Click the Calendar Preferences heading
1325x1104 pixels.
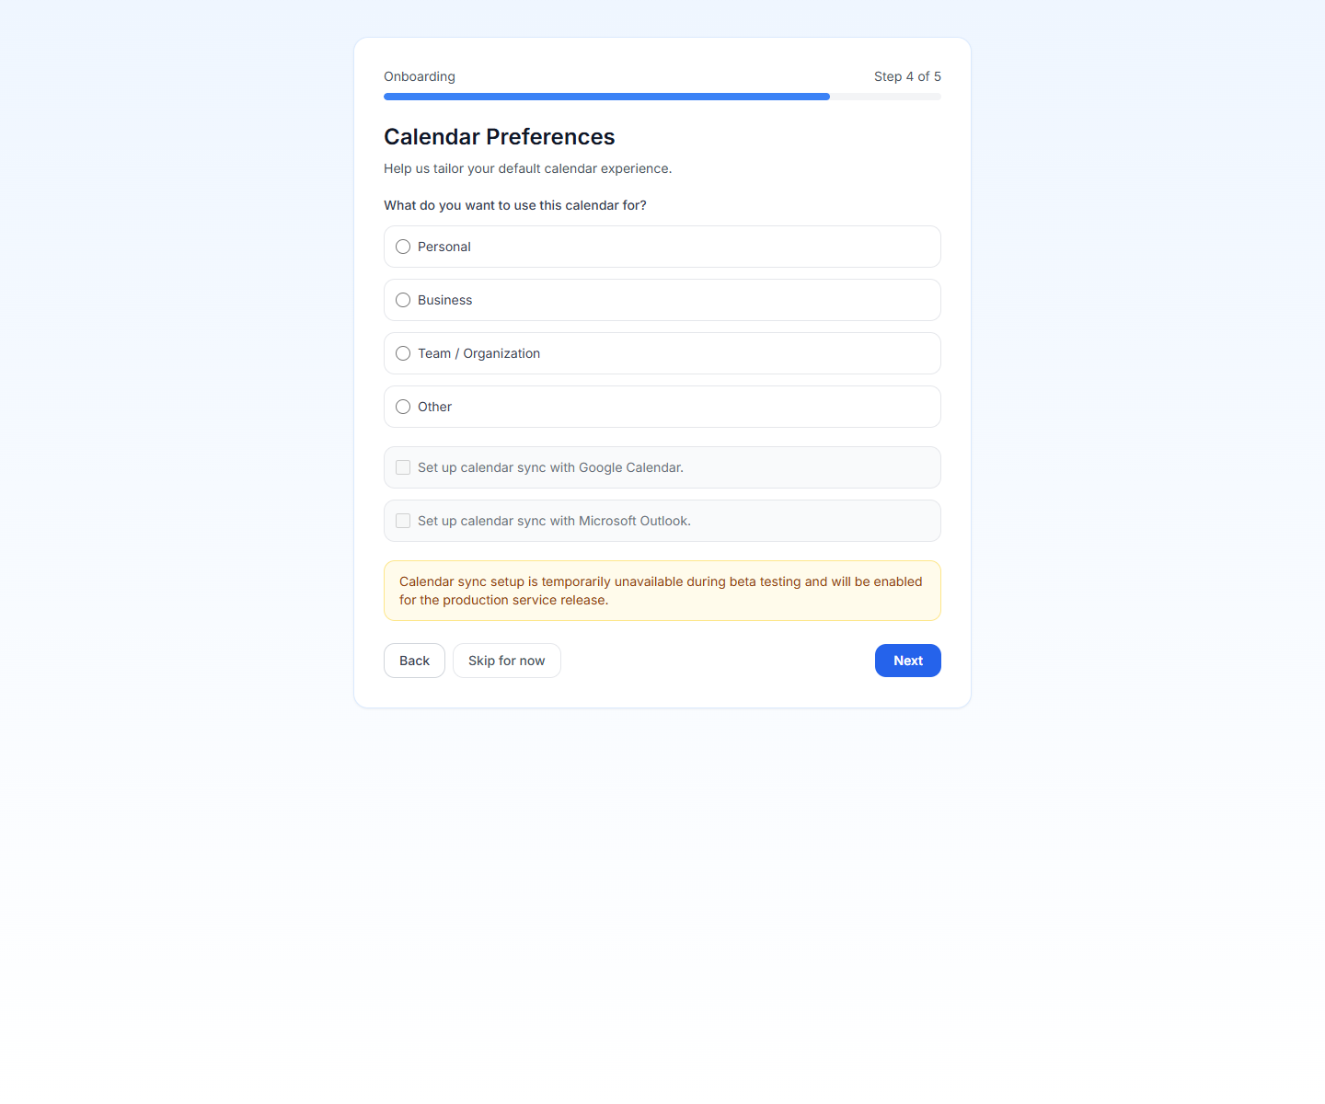[499, 136]
